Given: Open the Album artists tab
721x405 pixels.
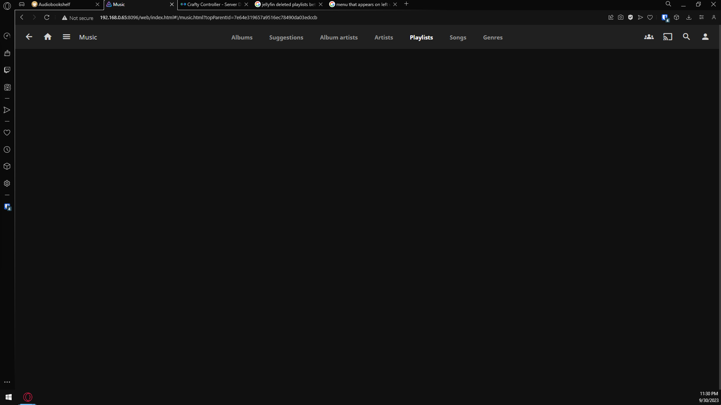Looking at the screenshot, I should click(x=339, y=38).
